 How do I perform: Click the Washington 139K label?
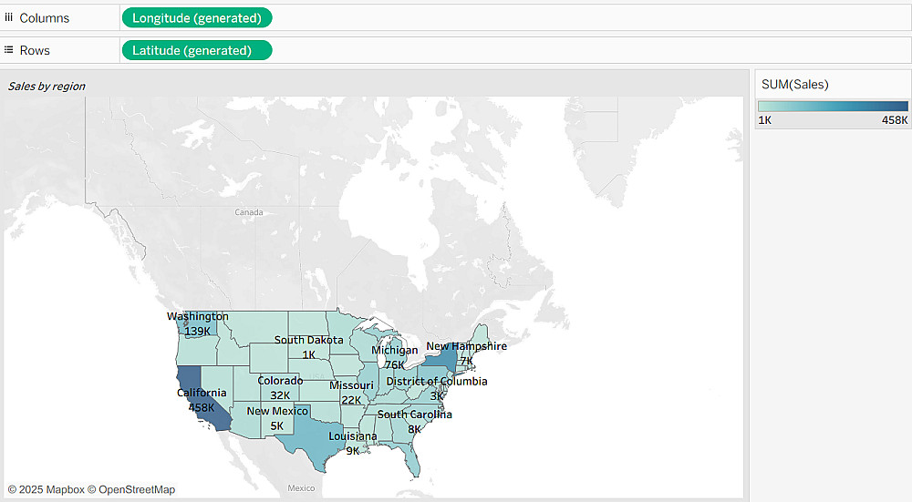pos(198,323)
